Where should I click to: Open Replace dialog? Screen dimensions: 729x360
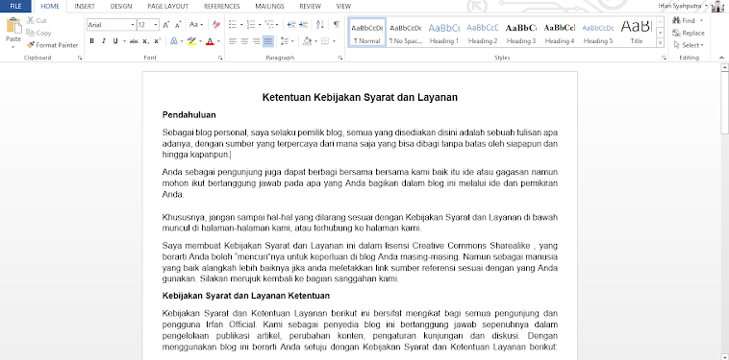click(688, 33)
